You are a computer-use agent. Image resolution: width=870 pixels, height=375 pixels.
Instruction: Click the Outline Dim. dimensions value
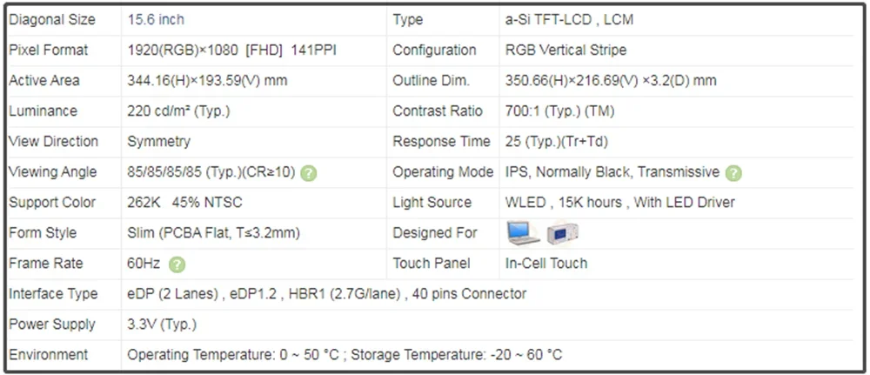(611, 80)
